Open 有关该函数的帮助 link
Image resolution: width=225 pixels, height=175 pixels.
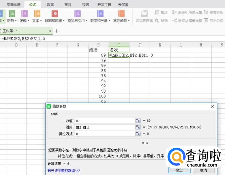pyautogui.click(x=64, y=170)
